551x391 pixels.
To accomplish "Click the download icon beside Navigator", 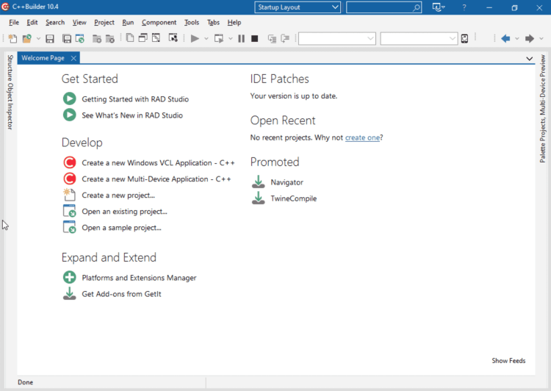I will (259, 182).
